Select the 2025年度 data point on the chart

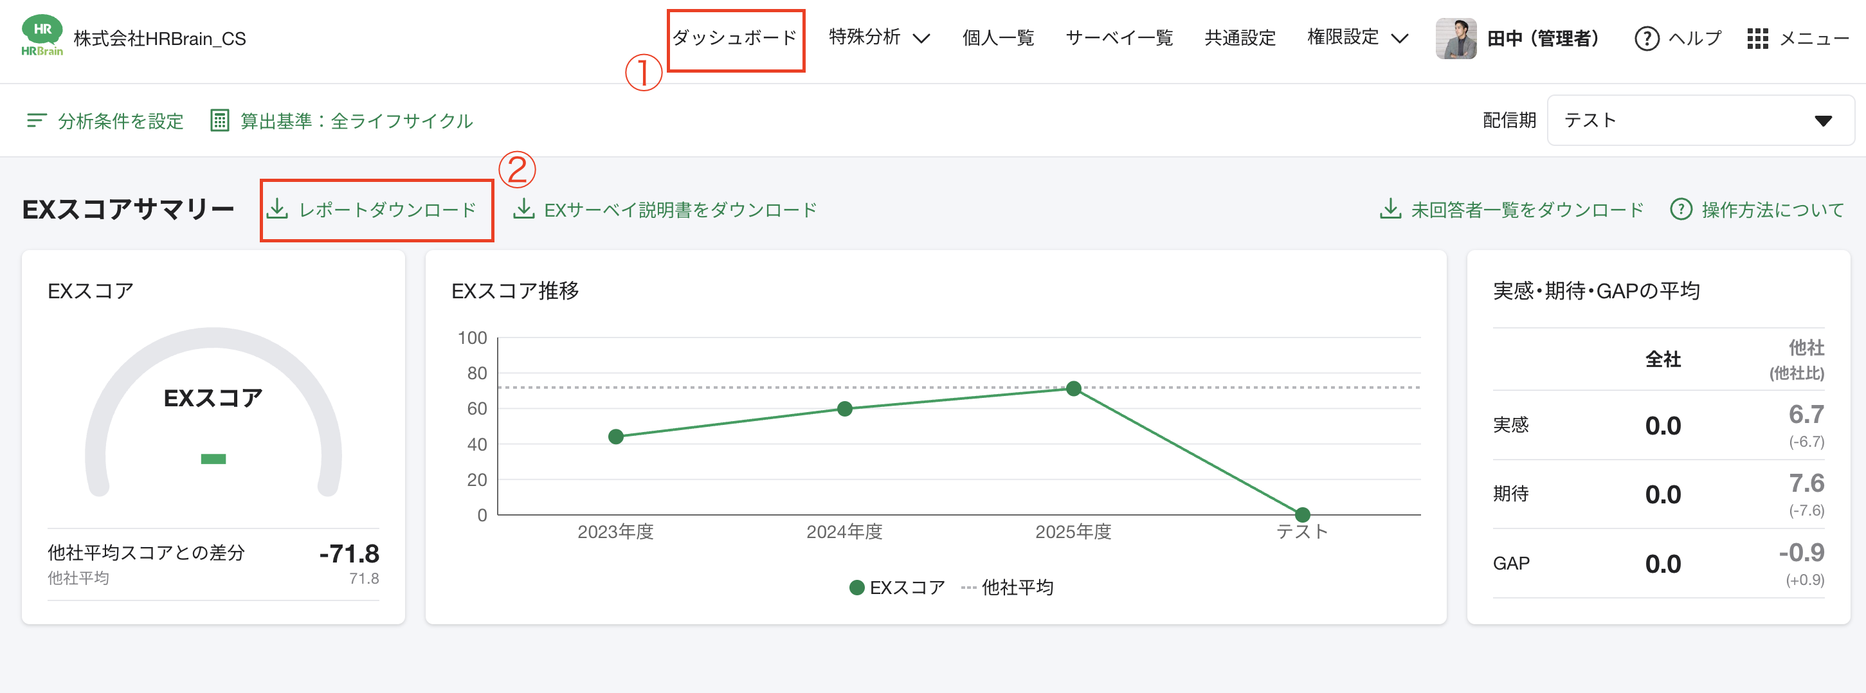(1074, 389)
